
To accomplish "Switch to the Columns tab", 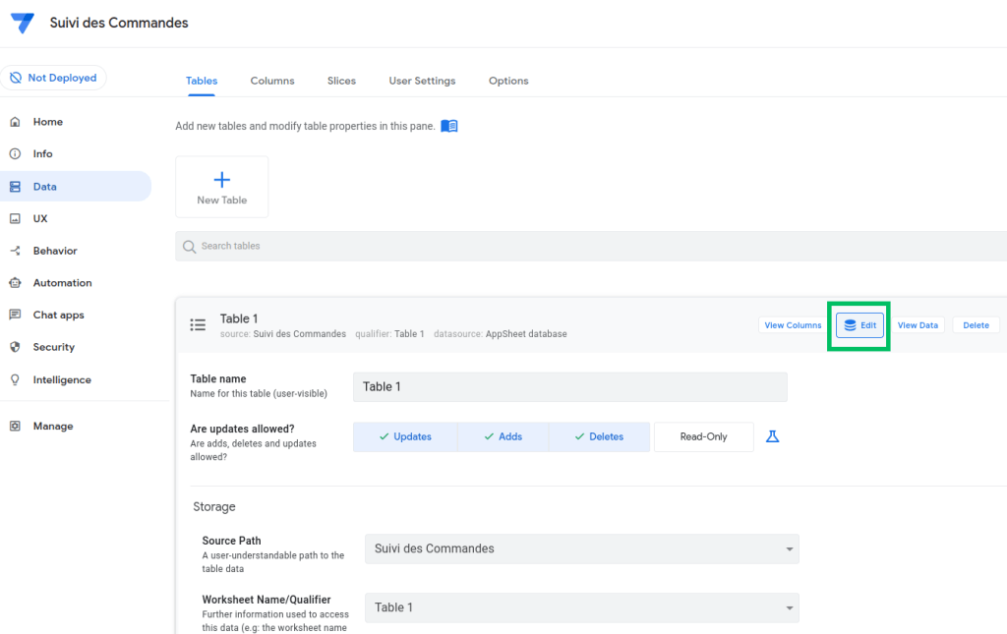I will pyautogui.click(x=272, y=81).
